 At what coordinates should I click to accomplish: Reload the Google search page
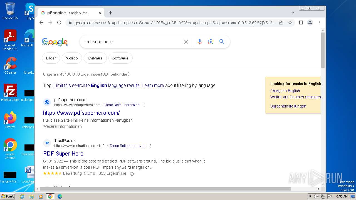(59, 22)
